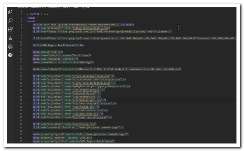This screenshot has height=151, width=244.
Task: Open the Explorer view in activity bar
Action: pyautogui.click(x=10, y=12)
